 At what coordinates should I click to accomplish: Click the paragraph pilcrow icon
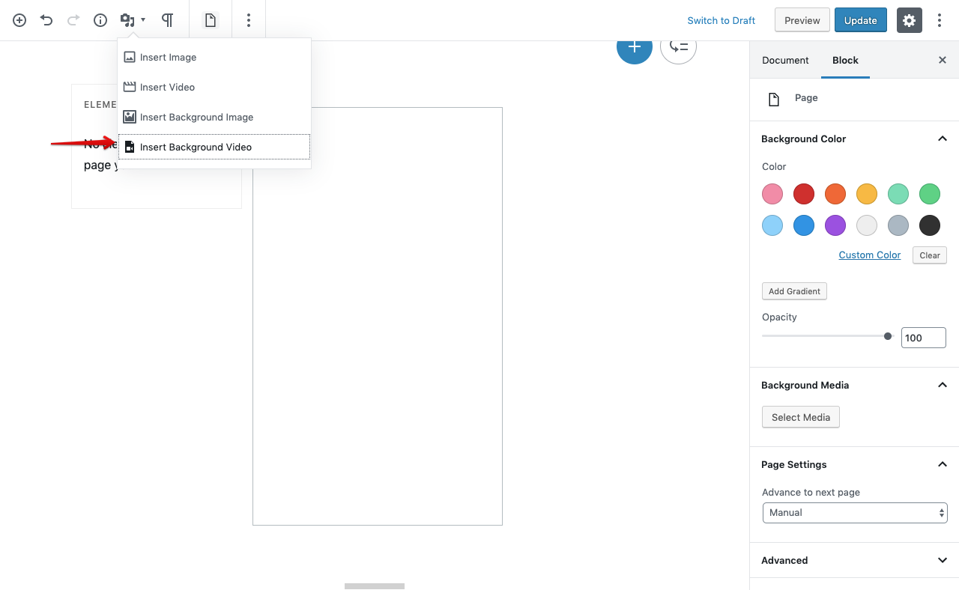point(168,20)
